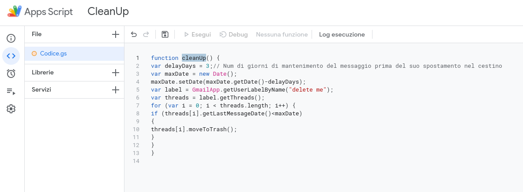Click the for loop on line 7

click(223, 106)
